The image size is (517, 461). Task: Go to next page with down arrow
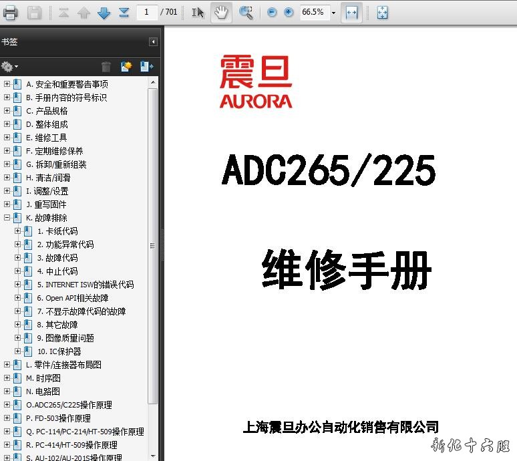104,12
